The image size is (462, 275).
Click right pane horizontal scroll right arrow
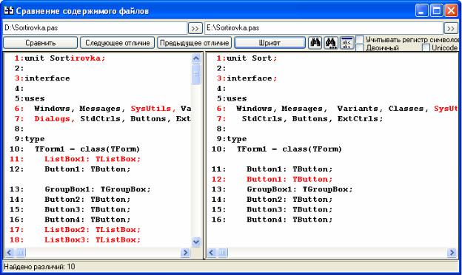(x=452, y=252)
